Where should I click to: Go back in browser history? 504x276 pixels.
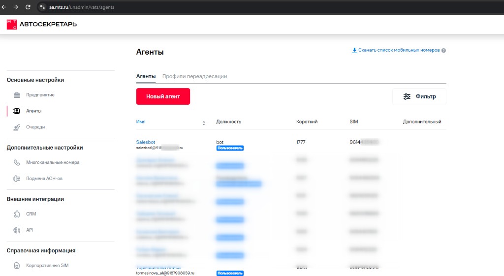4,7
